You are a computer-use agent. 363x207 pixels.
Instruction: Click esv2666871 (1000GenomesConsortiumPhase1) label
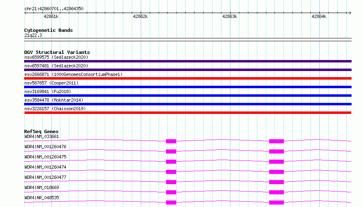[73, 74]
